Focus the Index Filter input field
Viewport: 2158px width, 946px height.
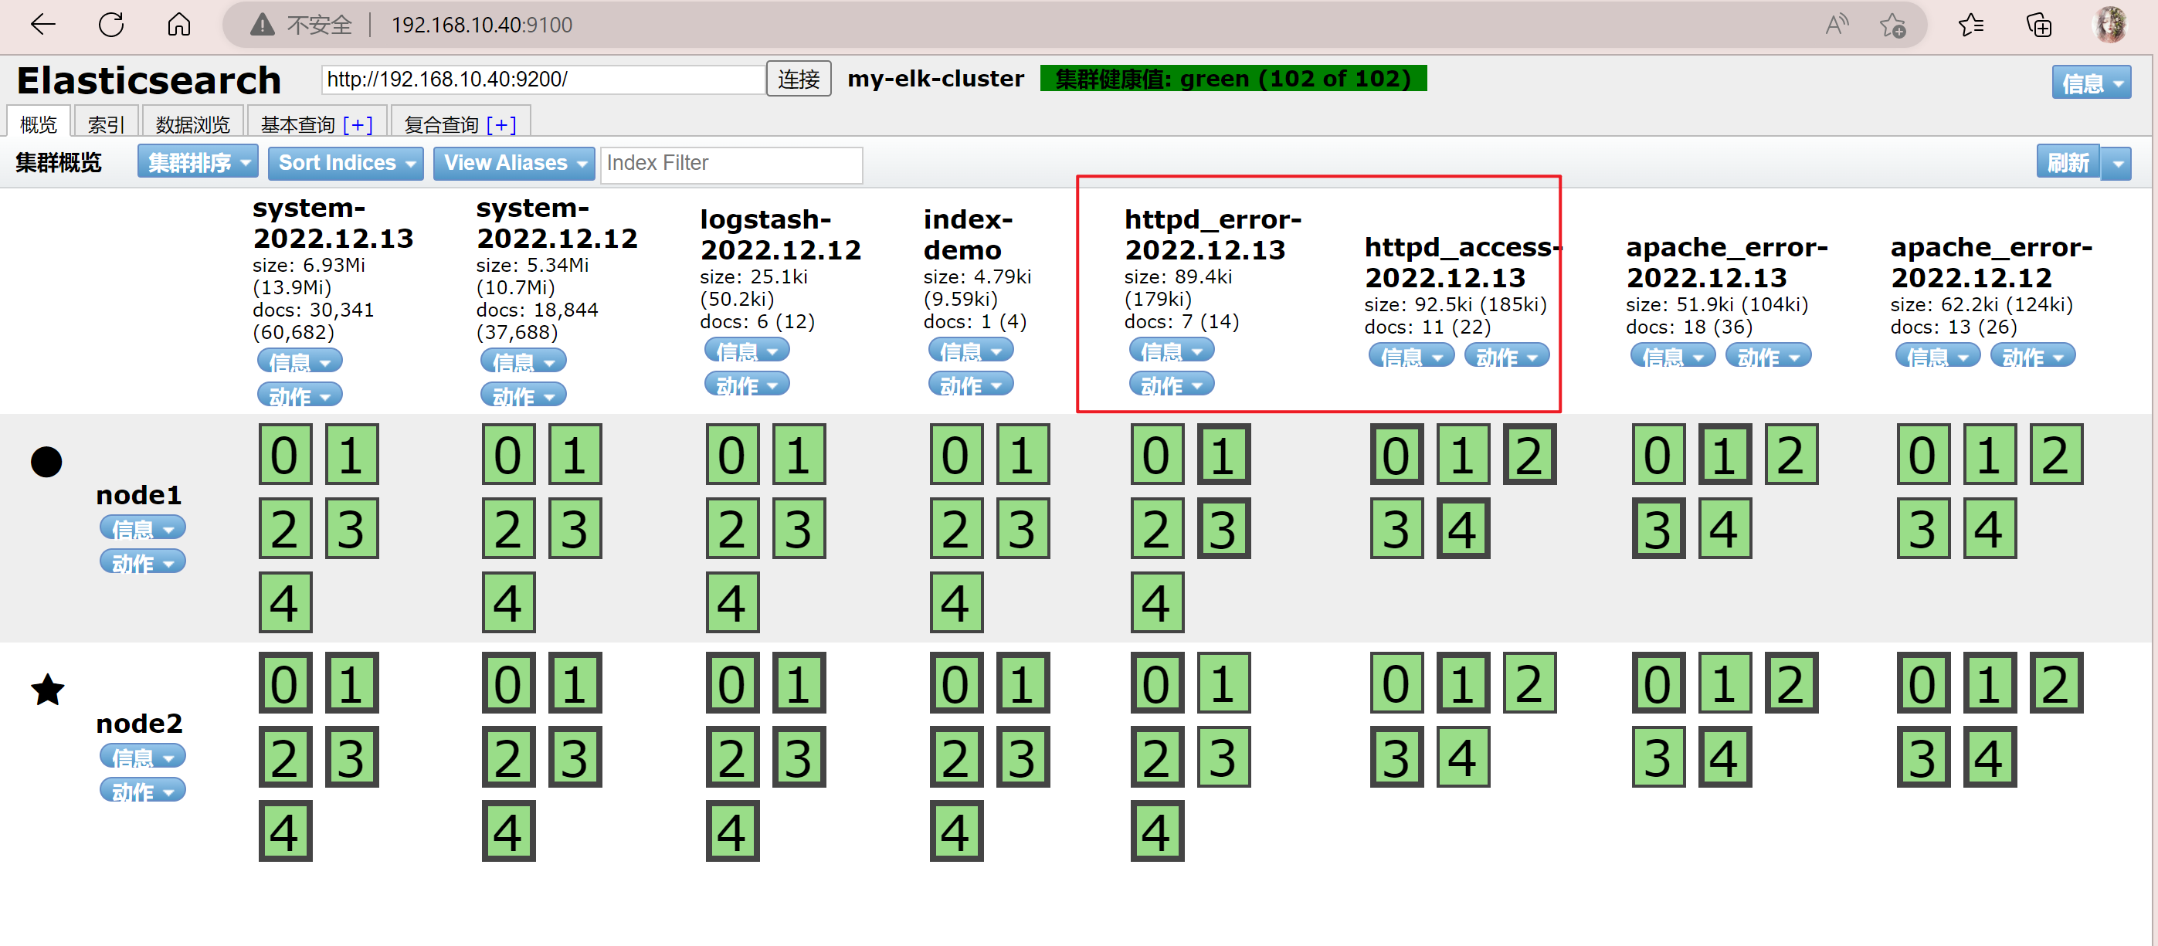click(x=731, y=164)
